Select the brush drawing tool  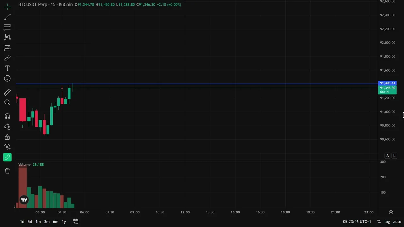(7, 58)
